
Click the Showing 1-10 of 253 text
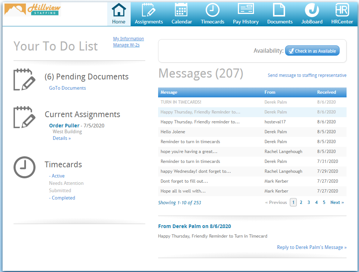[179, 202]
